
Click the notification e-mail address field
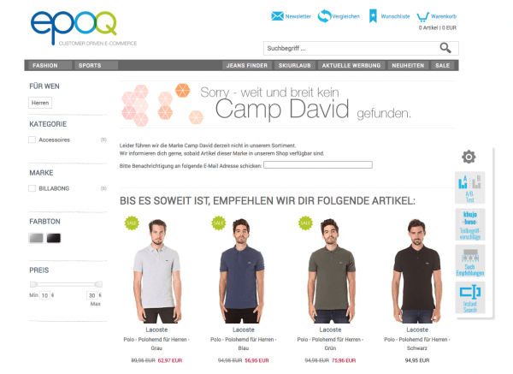(318, 164)
